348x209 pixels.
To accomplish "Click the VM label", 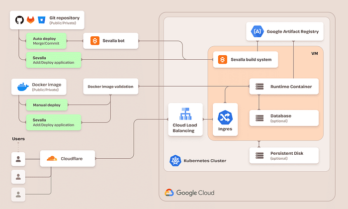I will pos(315,54).
